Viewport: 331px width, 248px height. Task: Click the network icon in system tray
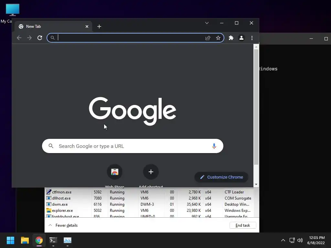point(292,240)
